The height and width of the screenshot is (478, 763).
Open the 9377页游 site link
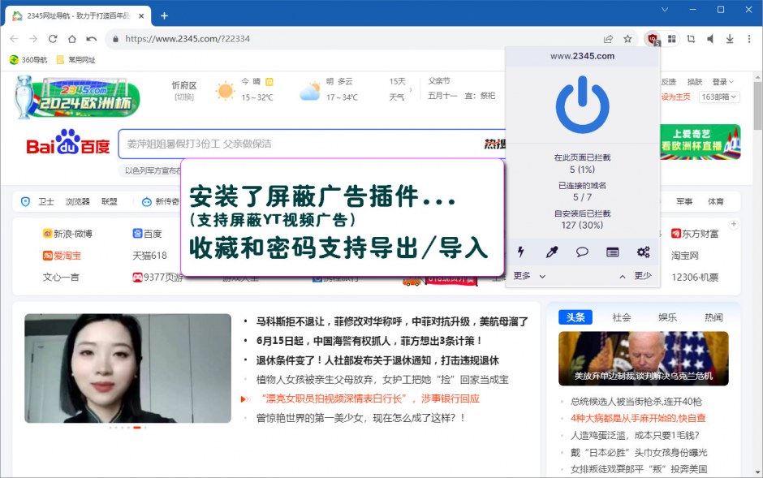pyautogui.click(x=158, y=278)
